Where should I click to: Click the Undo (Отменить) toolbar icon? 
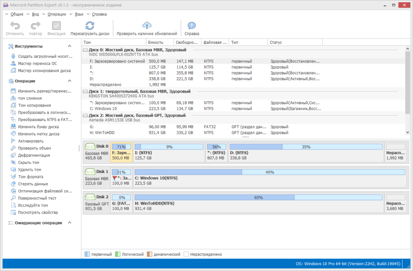(15, 26)
